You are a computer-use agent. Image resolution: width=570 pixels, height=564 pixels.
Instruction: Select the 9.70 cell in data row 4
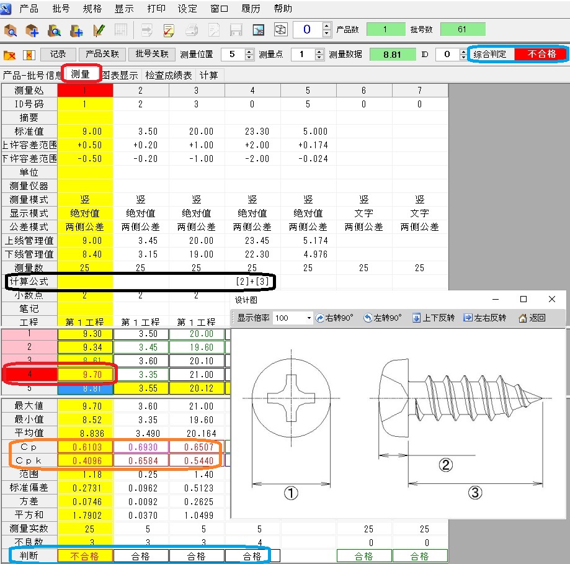(85, 375)
